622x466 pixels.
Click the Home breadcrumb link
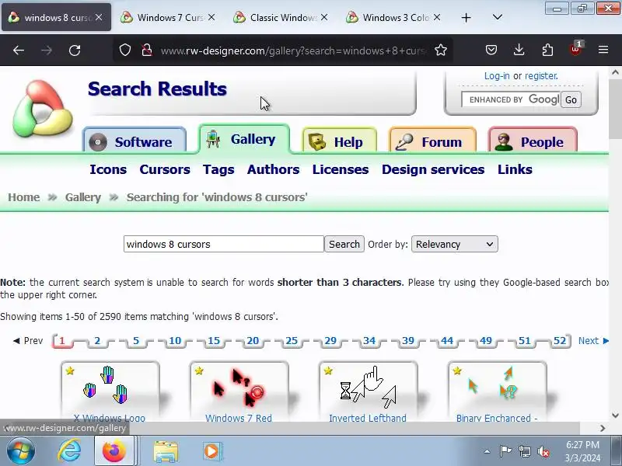24,197
